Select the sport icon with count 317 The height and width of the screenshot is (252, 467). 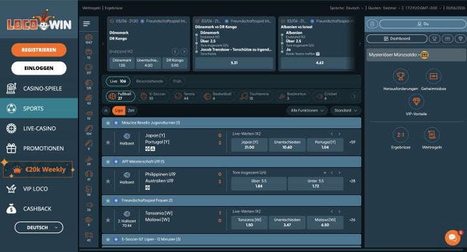[89, 69]
